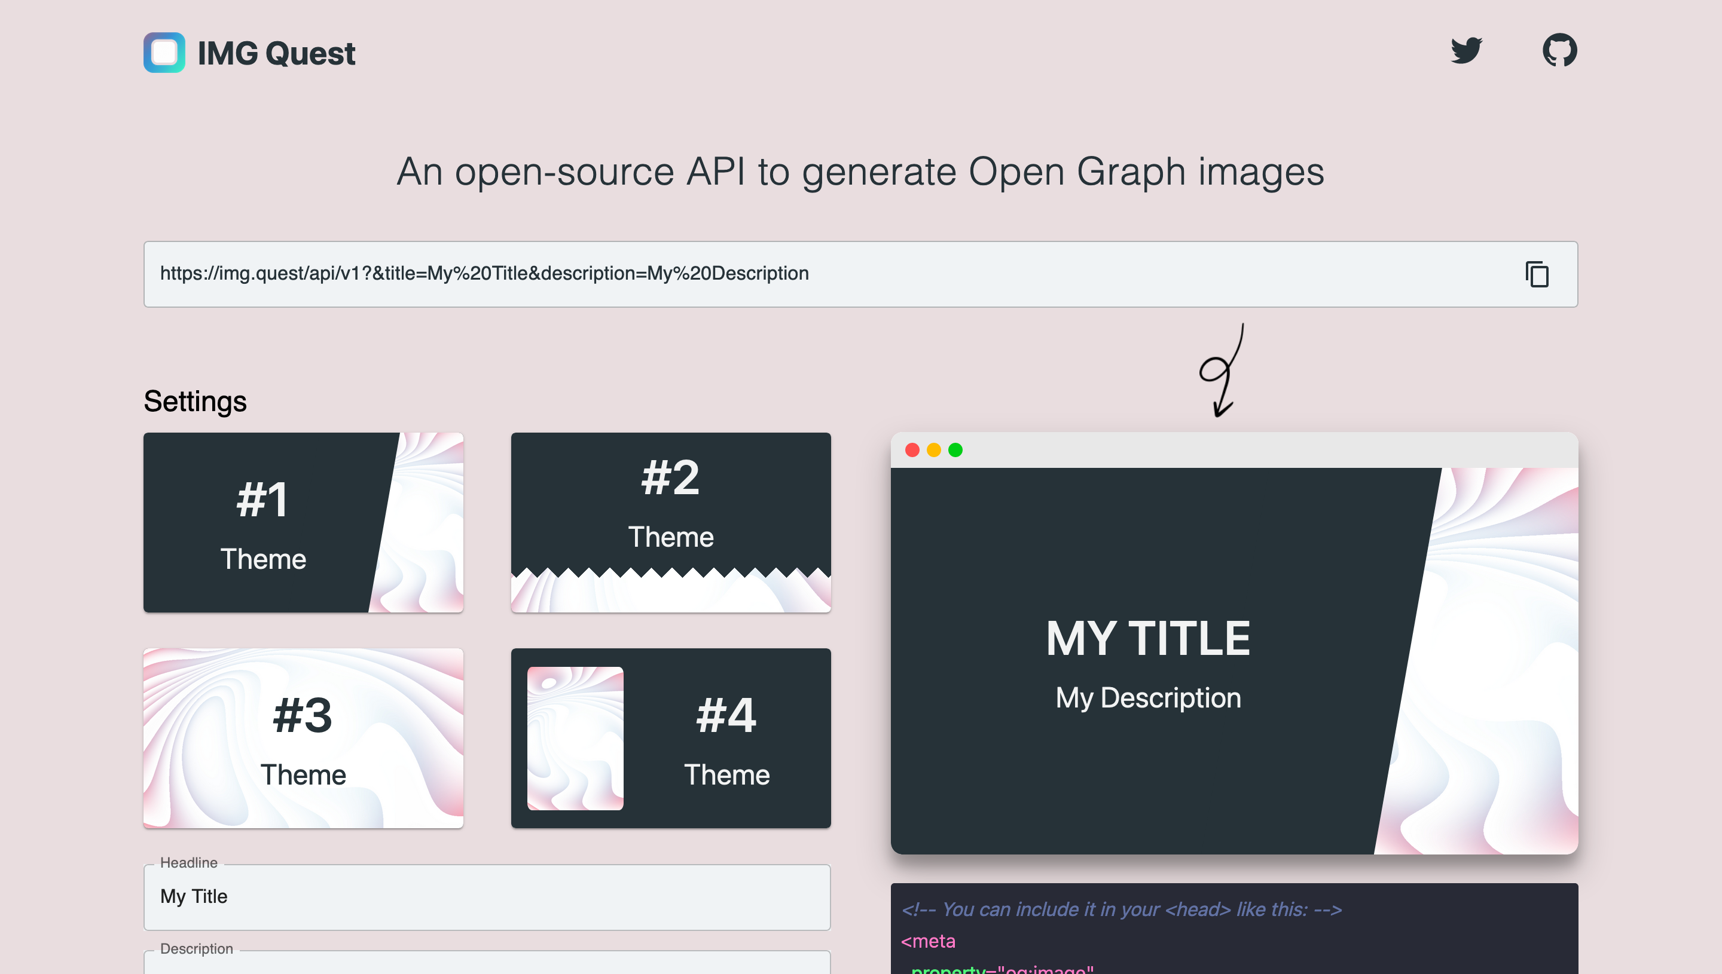The height and width of the screenshot is (974, 1722).
Task: Click into the Description input field
Action: pos(487,963)
